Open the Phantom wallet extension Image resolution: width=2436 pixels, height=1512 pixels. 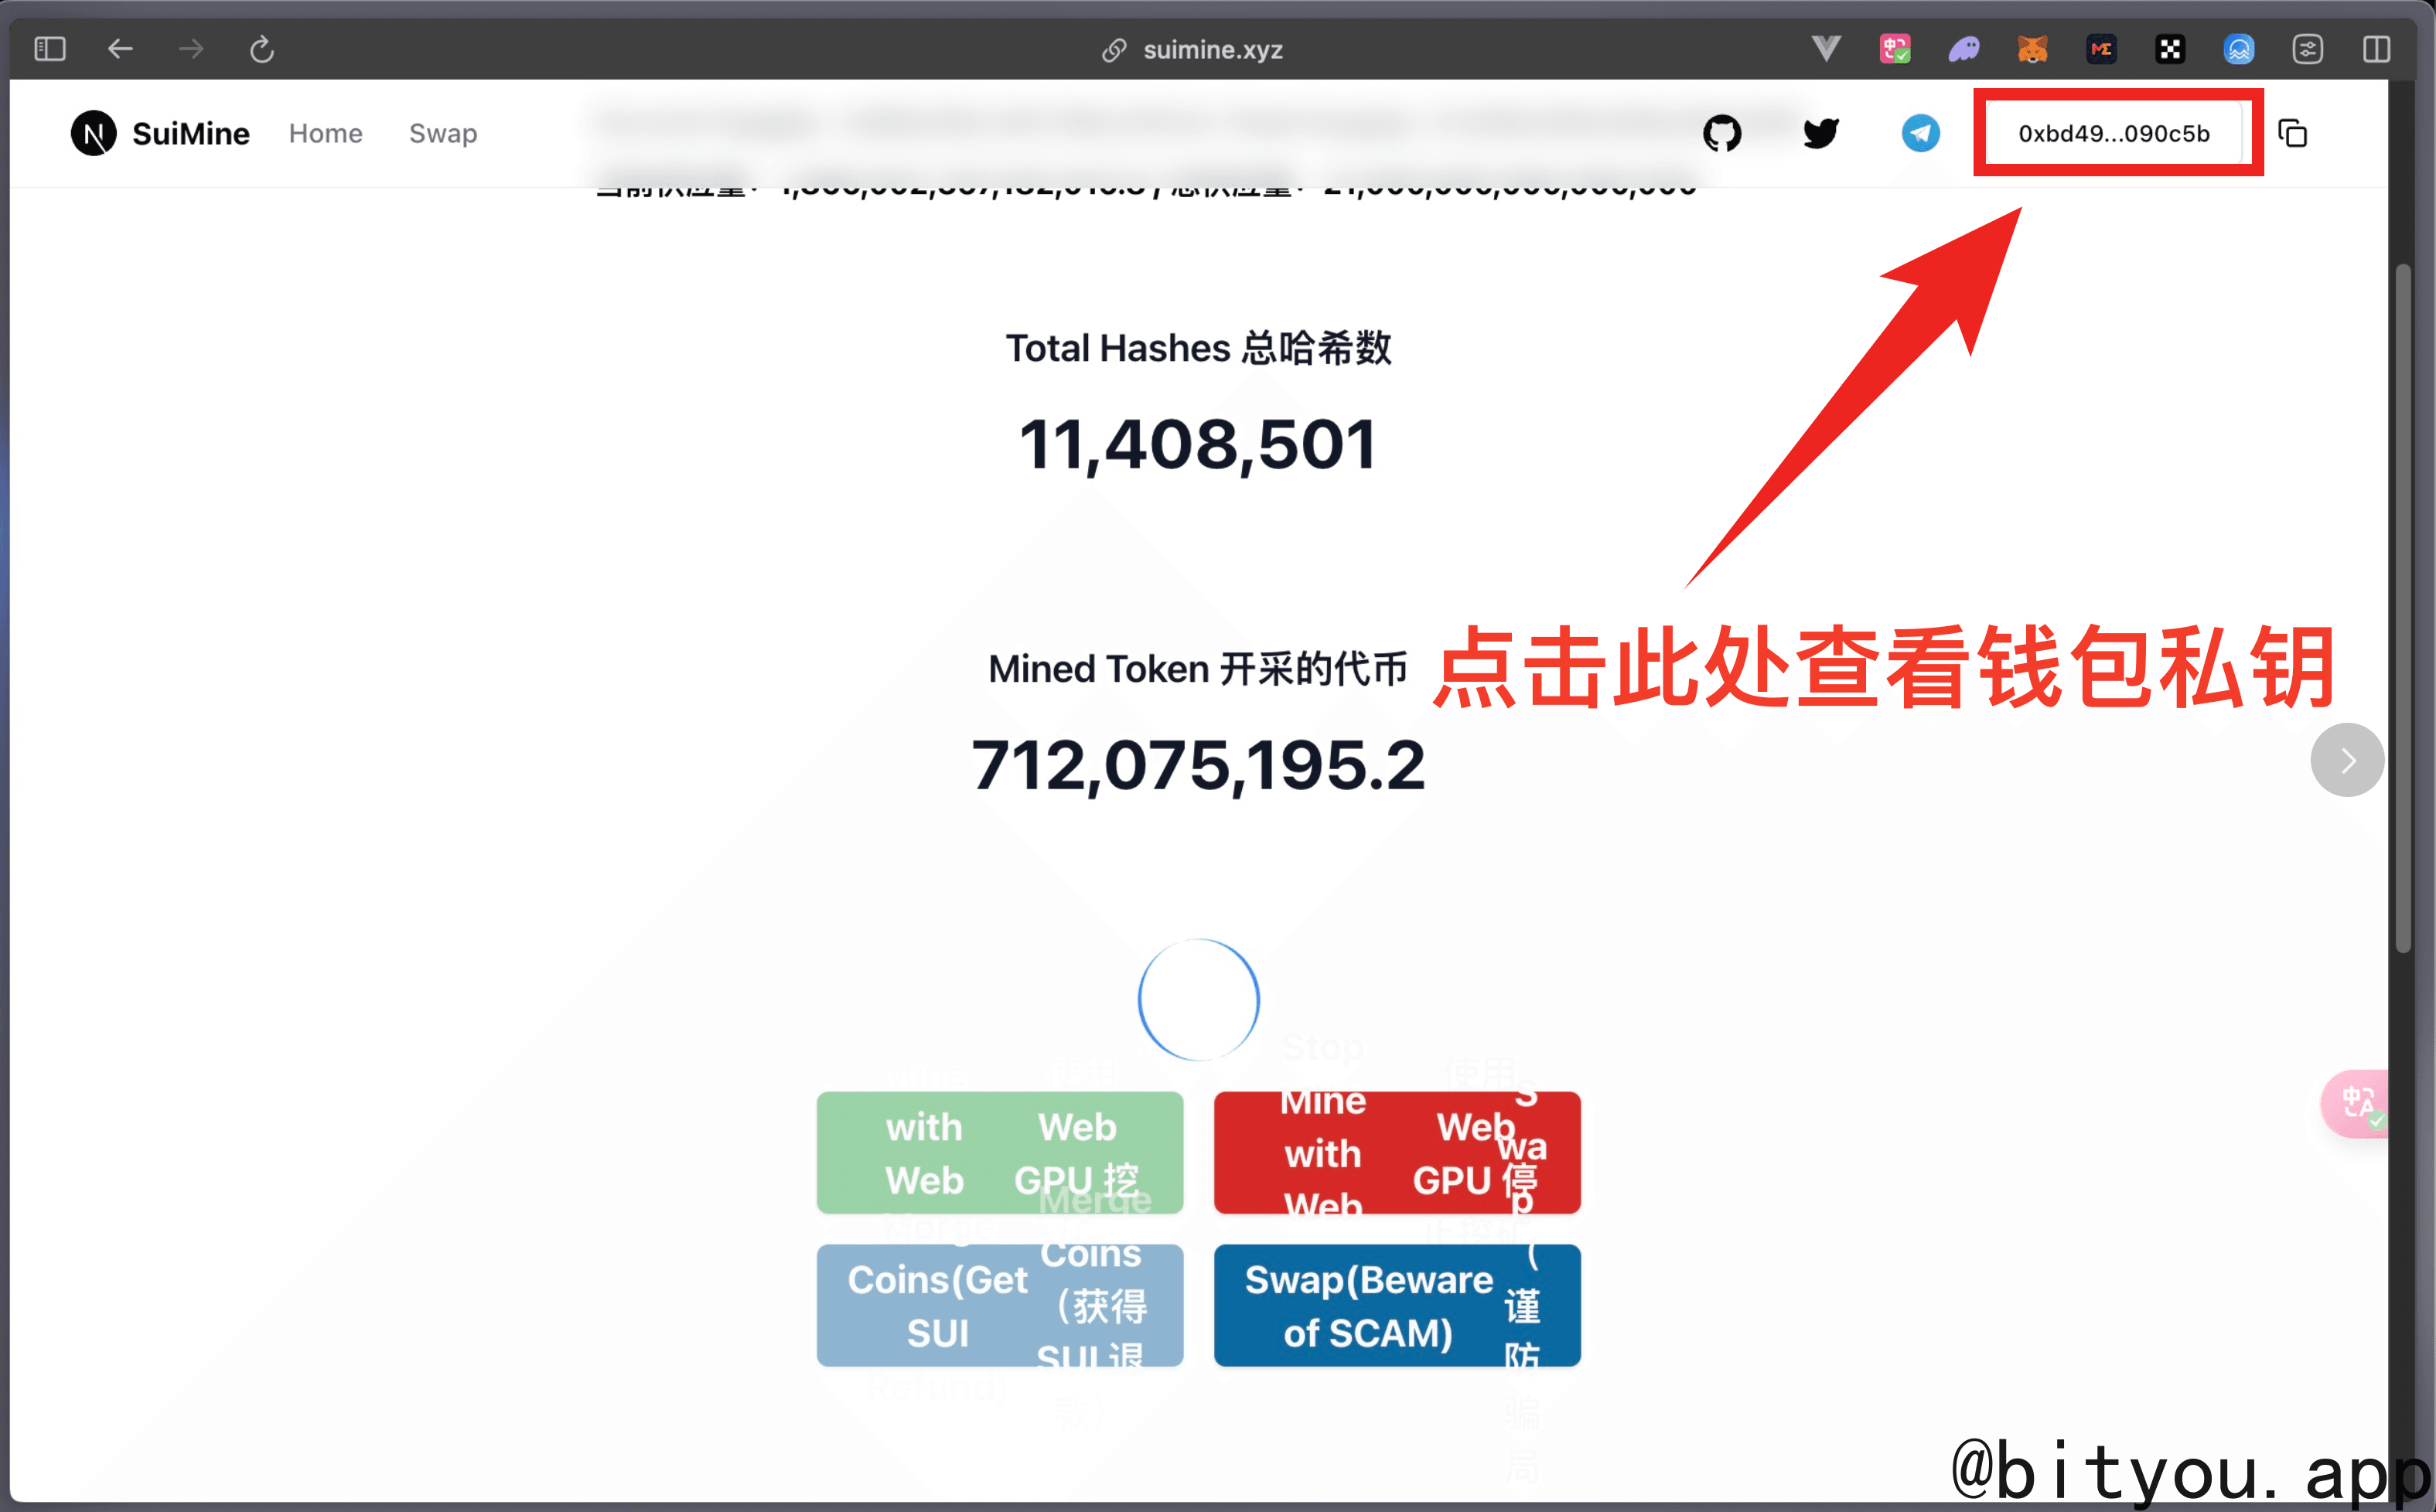[1963, 48]
